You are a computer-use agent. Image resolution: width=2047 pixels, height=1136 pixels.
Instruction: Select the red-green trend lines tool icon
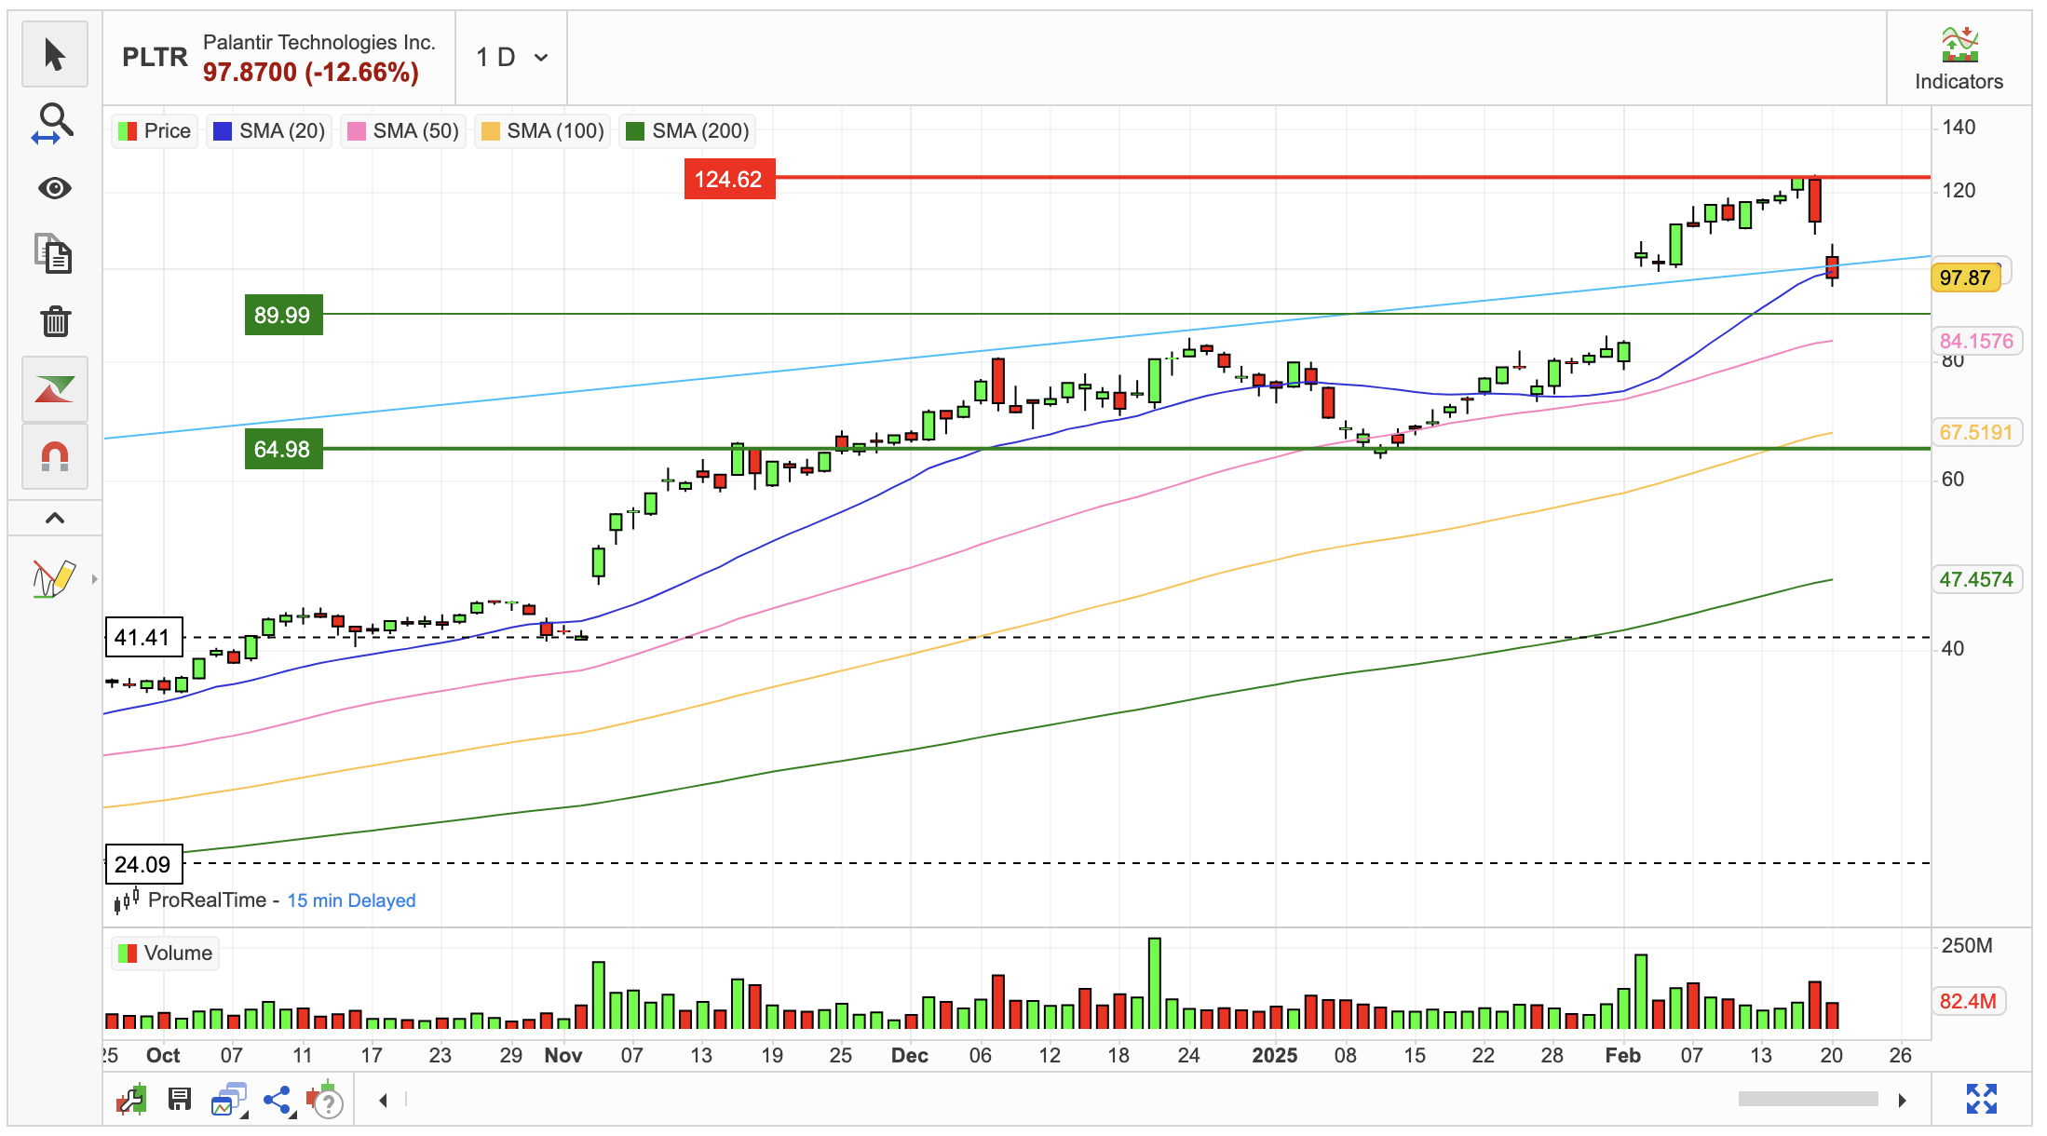[x=54, y=389]
